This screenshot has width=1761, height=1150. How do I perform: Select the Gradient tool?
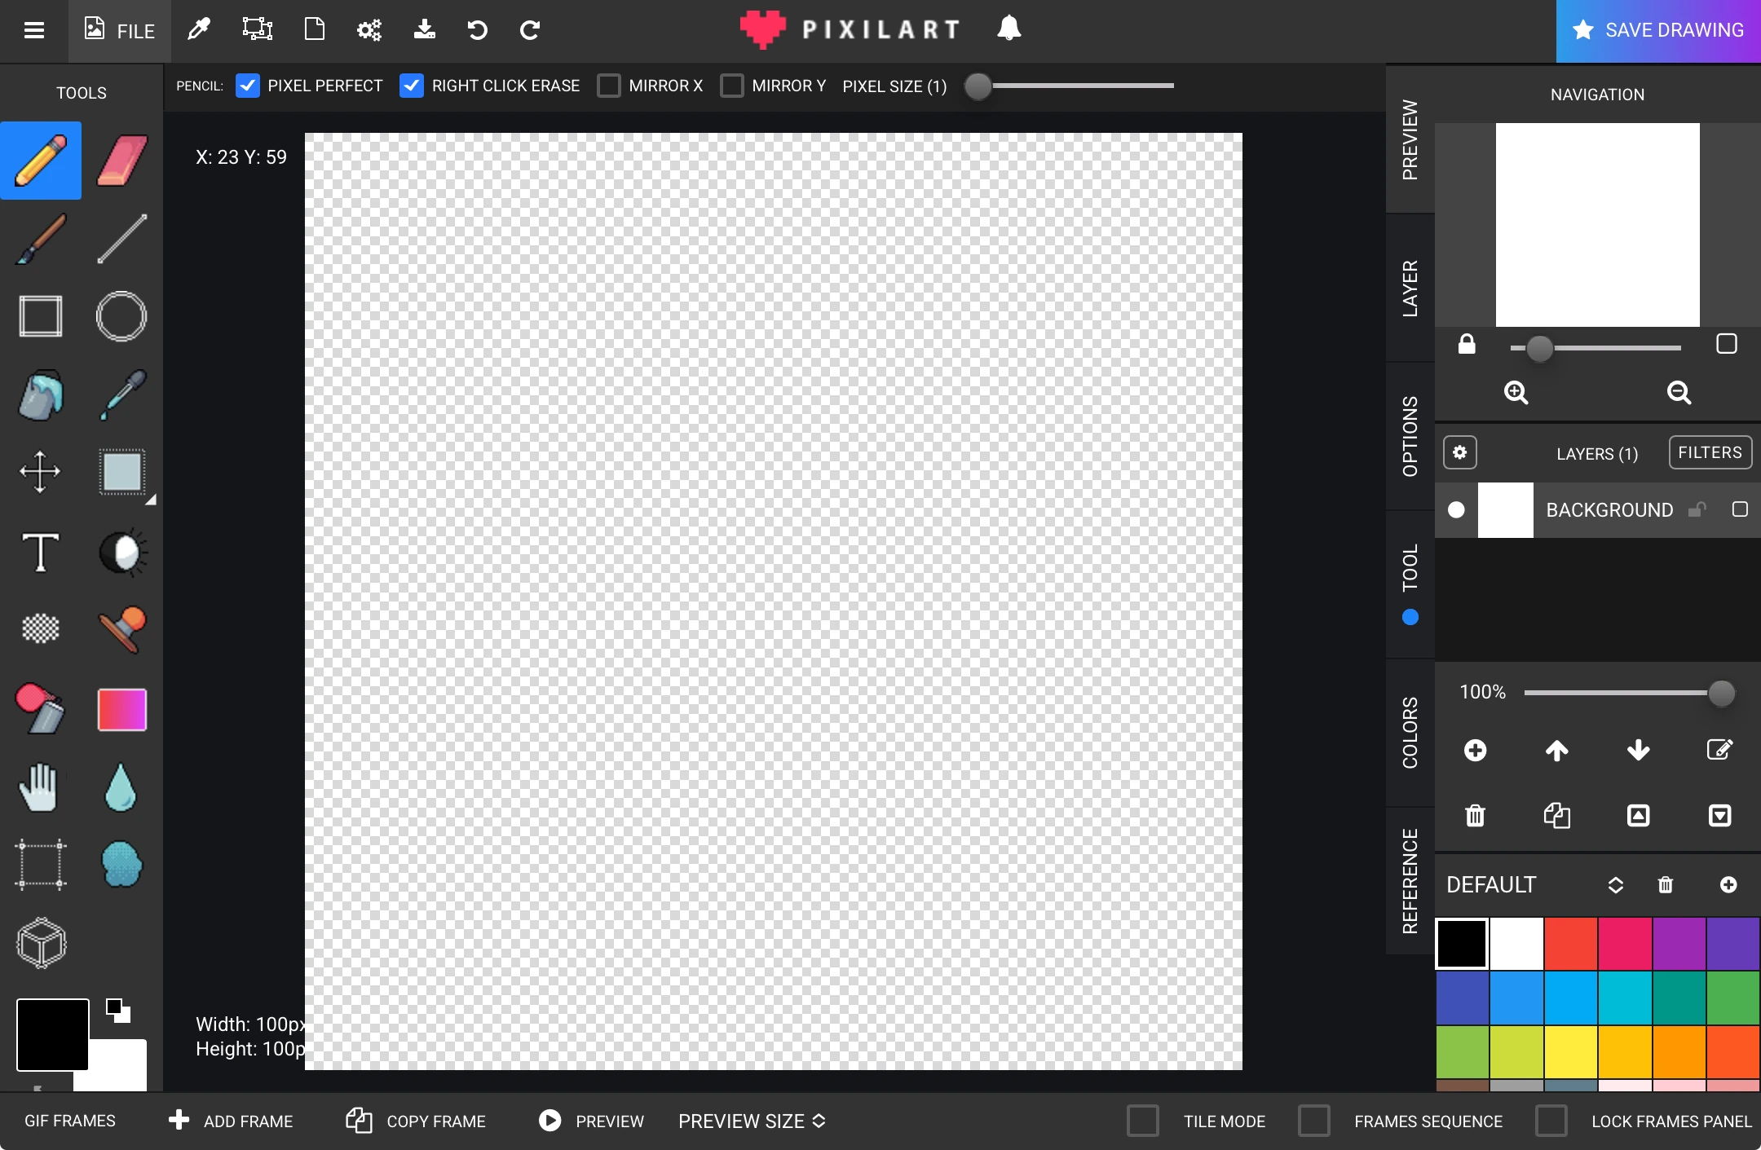coord(122,709)
